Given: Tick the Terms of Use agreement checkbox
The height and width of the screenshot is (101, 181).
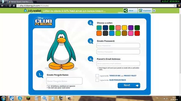Looking at the screenshot, I should 97,76.
